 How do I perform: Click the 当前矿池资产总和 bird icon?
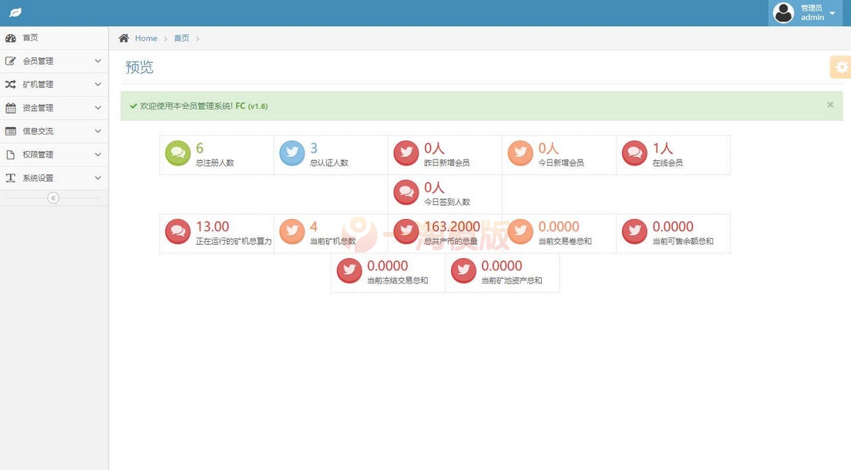(x=464, y=270)
